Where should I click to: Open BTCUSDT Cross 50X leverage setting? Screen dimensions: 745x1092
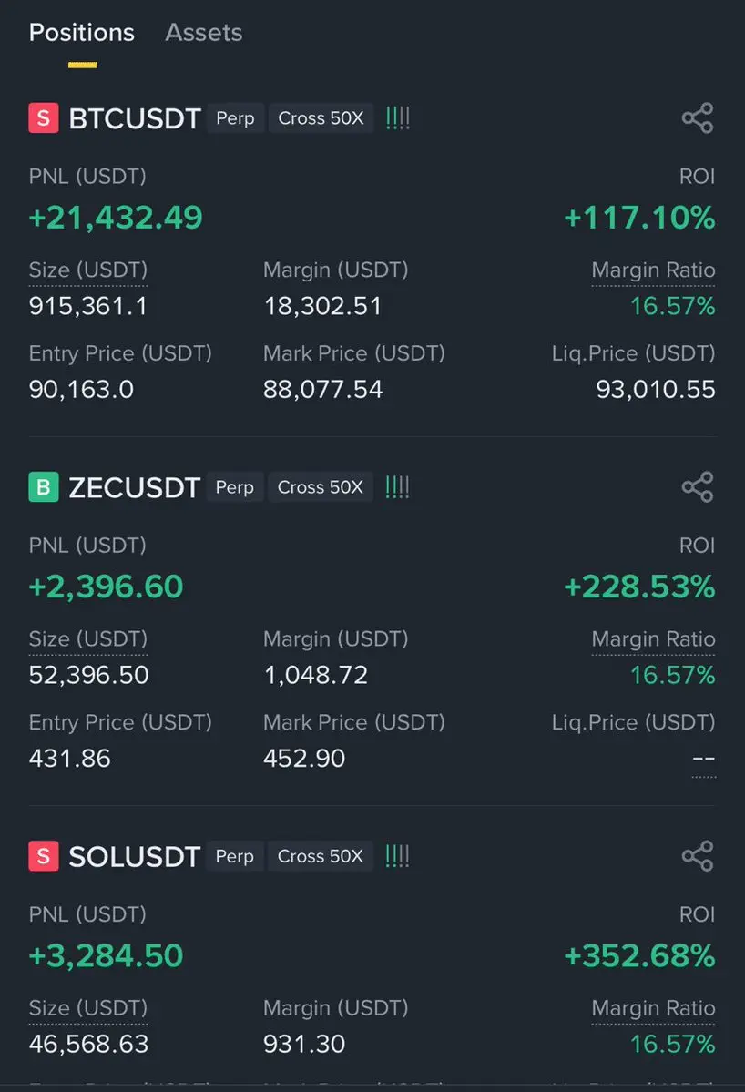tap(321, 118)
